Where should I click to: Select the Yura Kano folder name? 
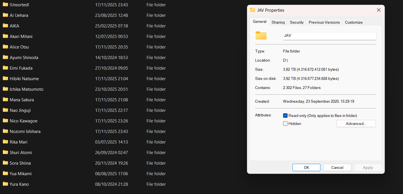19,184
